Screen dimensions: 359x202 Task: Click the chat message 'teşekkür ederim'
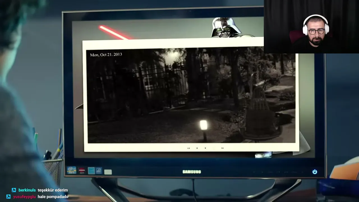[53, 190]
